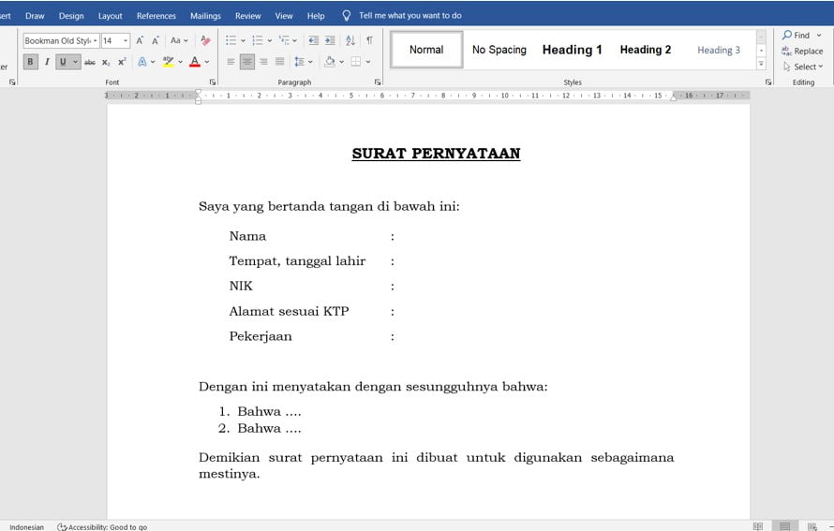Switch to the Layout tab
The image size is (834, 531).
(x=111, y=16)
